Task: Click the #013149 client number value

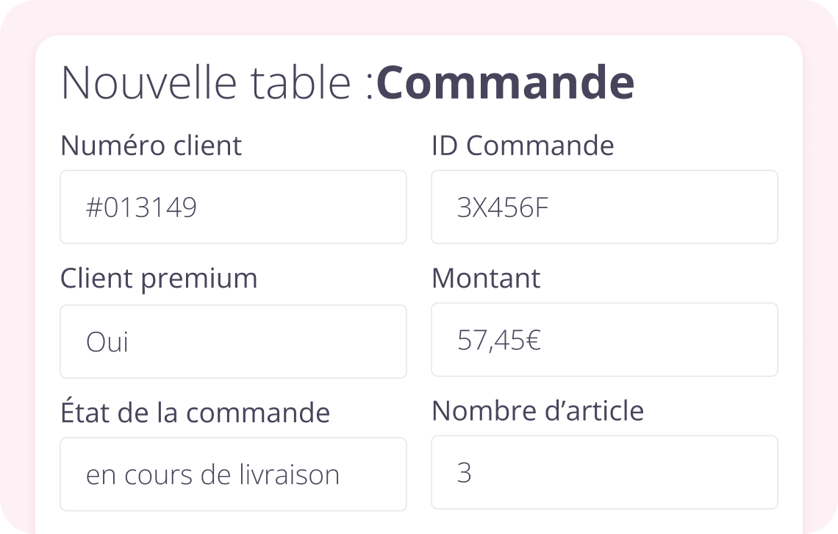Action: point(141,208)
